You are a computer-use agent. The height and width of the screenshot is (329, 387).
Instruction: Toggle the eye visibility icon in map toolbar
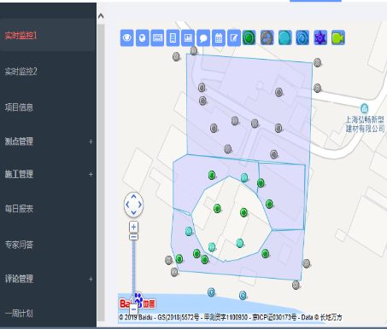[127, 38]
